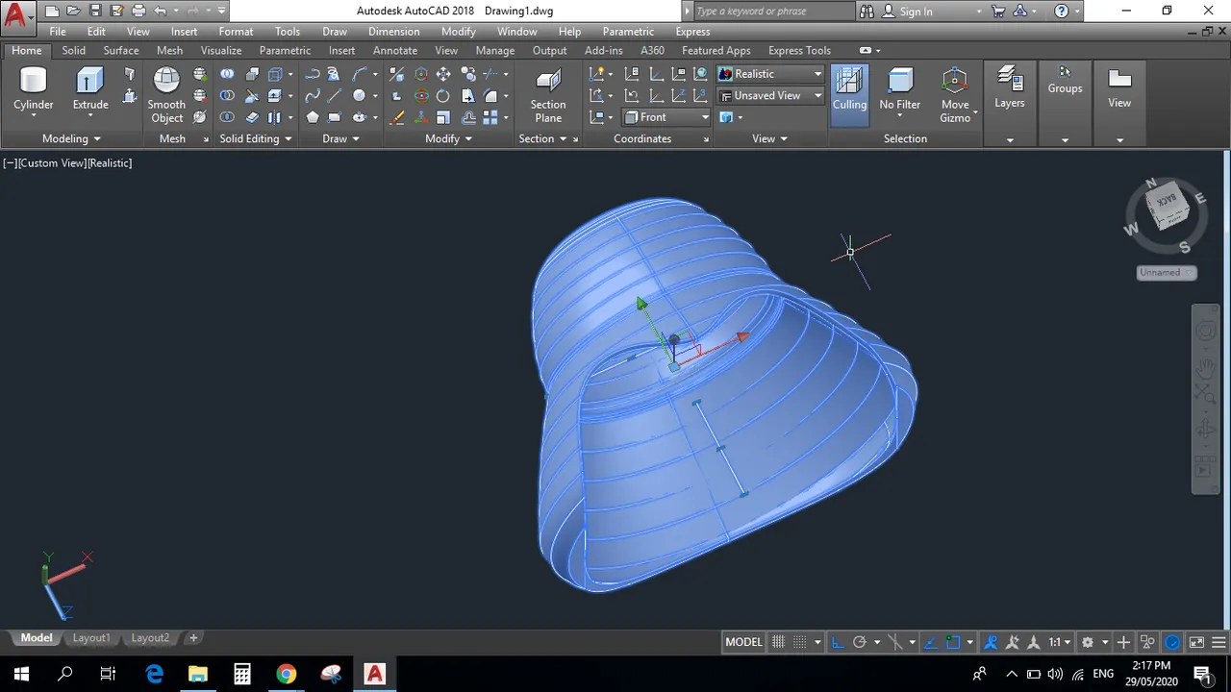Click the Smooth Object mesh tool
The width and height of the screenshot is (1231, 692).
coord(166,95)
